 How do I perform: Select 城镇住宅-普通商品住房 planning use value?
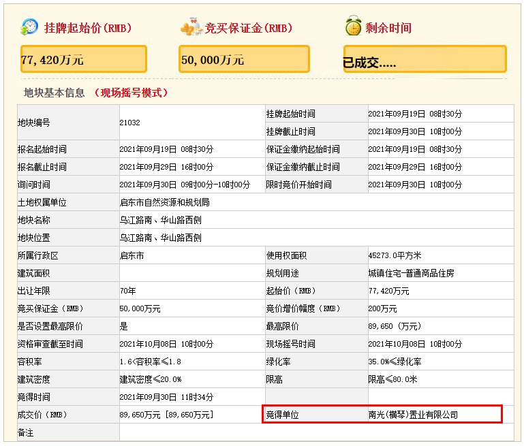(x=411, y=273)
